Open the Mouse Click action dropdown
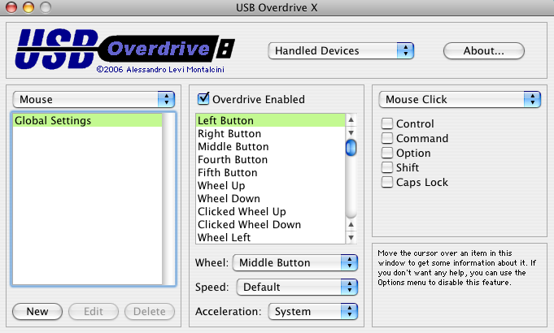 click(x=460, y=99)
